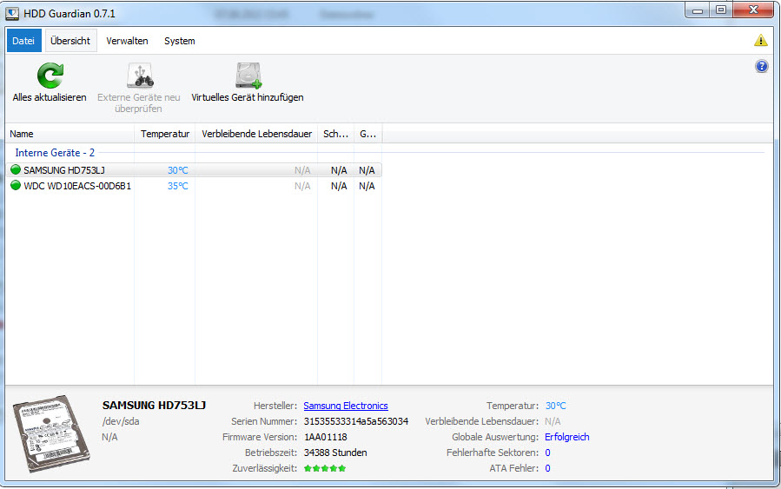Switch to the Übersicht tab
The image size is (781, 489).
coord(70,41)
